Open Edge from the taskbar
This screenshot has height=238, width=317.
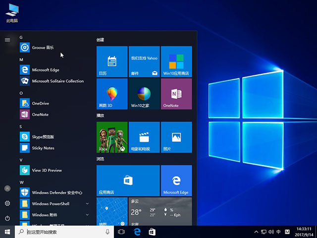point(137,232)
